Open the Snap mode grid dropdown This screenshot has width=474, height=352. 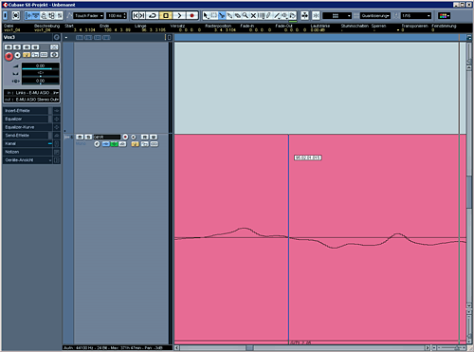pos(337,15)
